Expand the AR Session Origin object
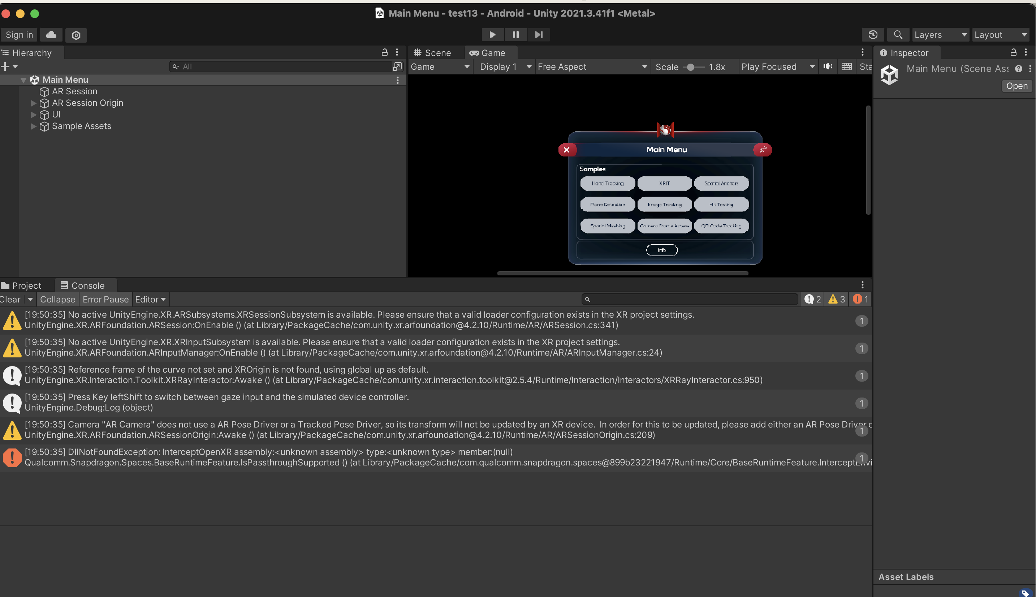Viewport: 1036px width, 597px height. click(x=34, y=103)
